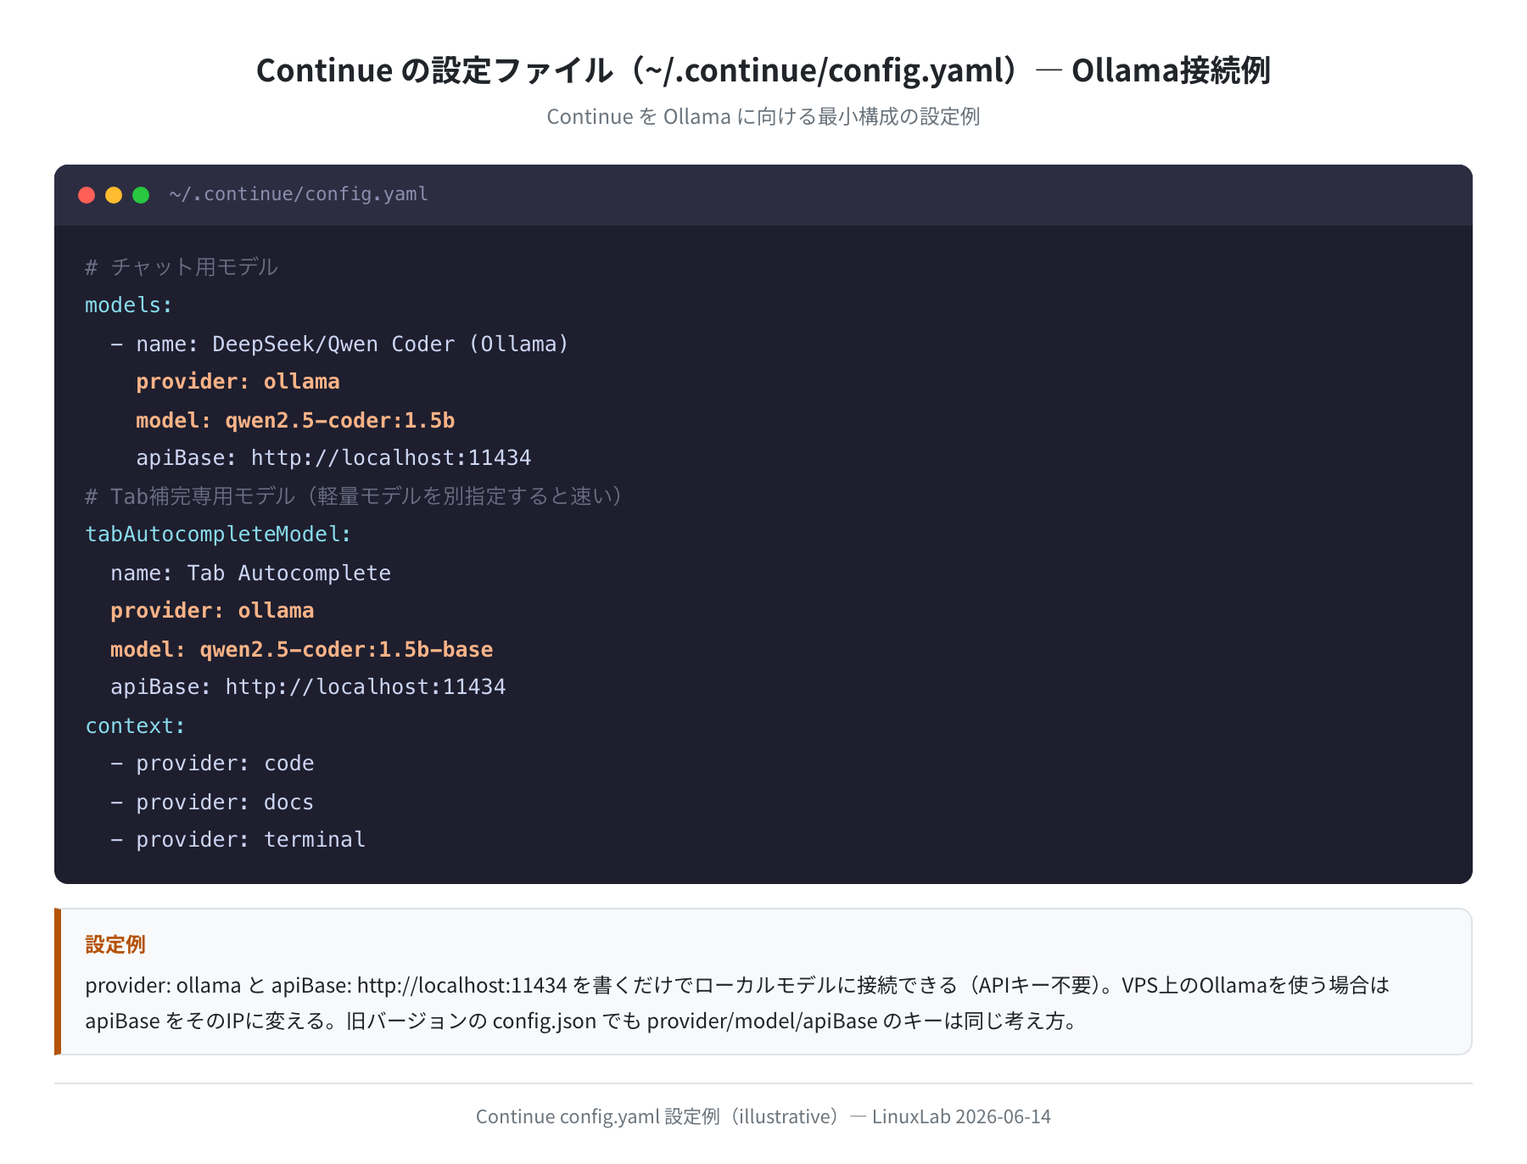
Task: Click callout sentence starting 'provider: ollama と apiBase'
Action: click(x=737, y=985)
